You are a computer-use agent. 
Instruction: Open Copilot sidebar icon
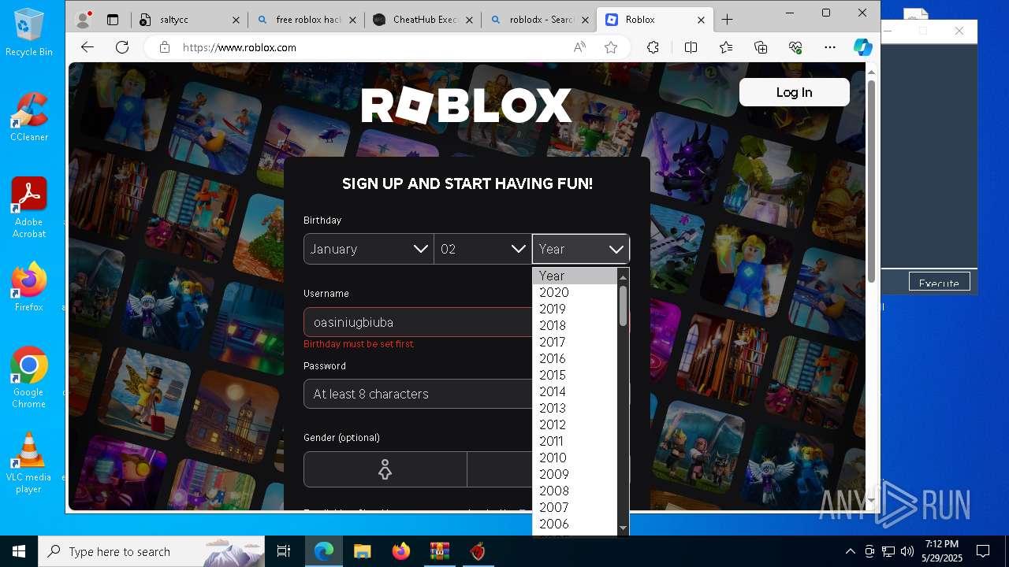(x=862, y=47)
